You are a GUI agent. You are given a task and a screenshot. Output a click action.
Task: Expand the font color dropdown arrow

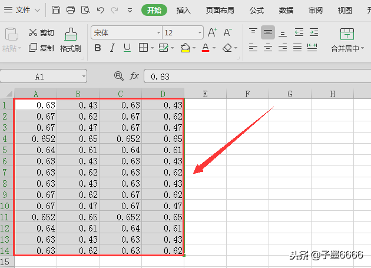(214, 48)
